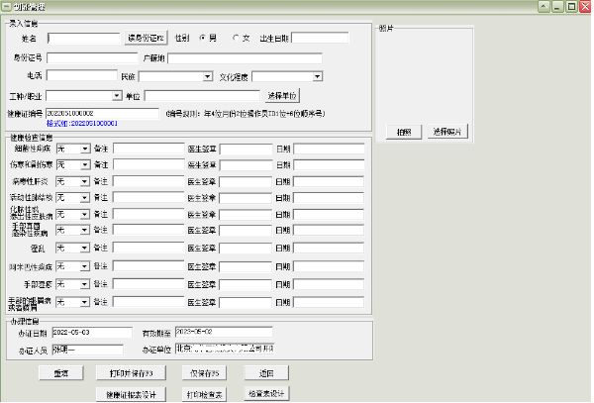The image size is (594, 403).
Task: Click the app icon in the title bar
Action: point(7,6)
